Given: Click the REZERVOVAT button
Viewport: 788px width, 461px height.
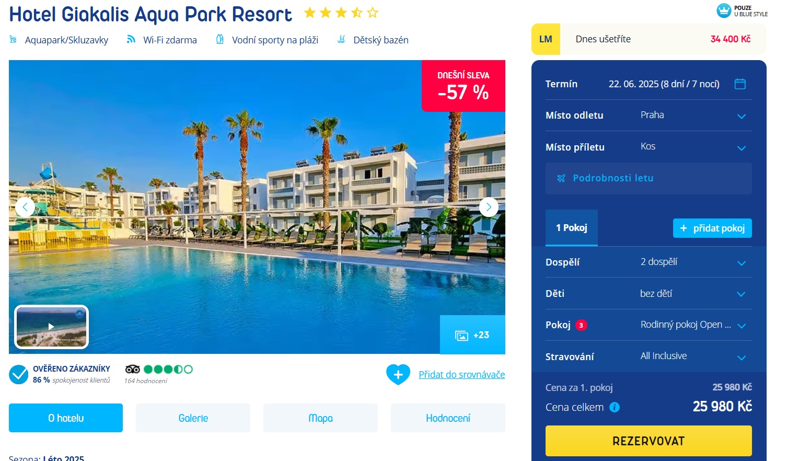Looking at the screenshot, I should click(x=648, y=441).
